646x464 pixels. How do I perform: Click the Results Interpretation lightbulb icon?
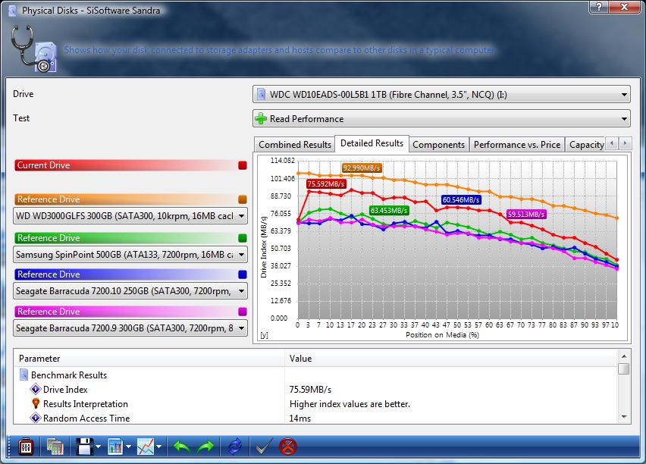tap(36, 404)
